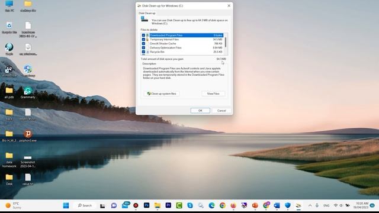Select the Disk Clean-up tab

147,13
